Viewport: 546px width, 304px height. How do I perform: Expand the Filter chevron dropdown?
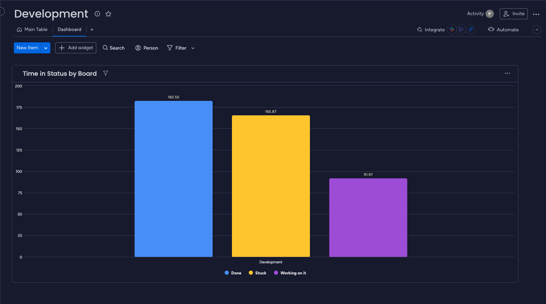coord(193,48)
